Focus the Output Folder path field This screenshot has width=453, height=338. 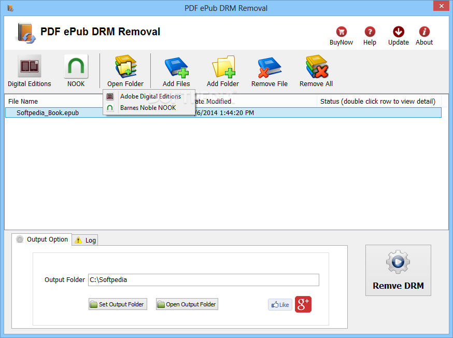point(203,280)
